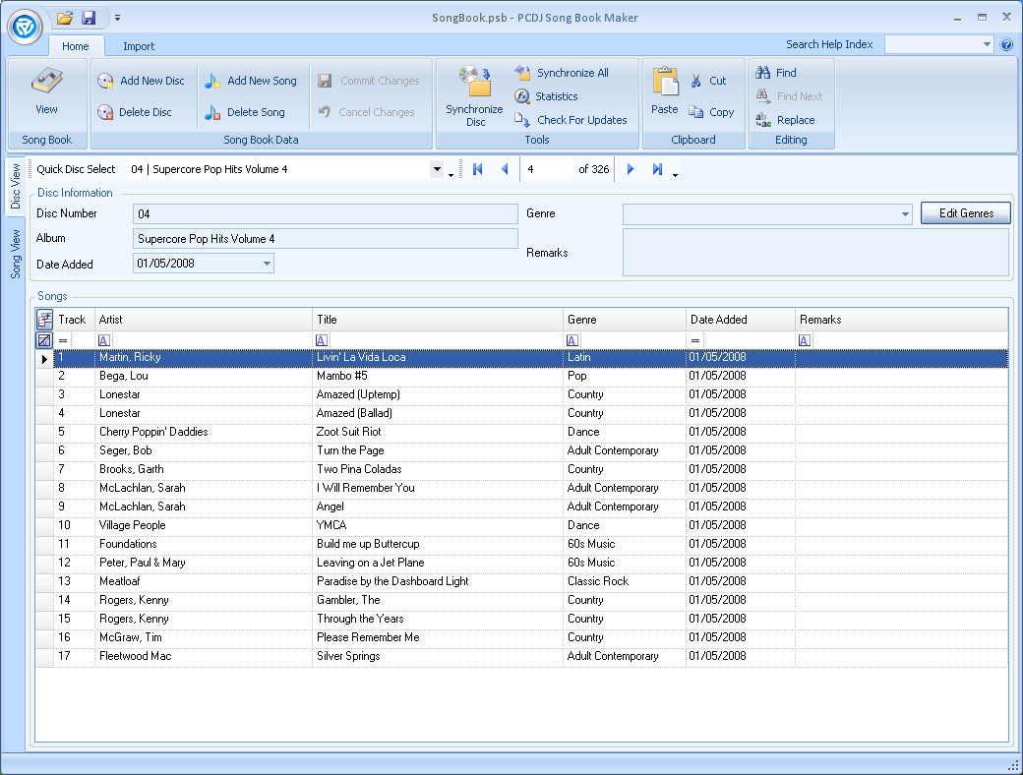This screenshot has width=1023, height=775.
Task: Switch to the Import ribbon tab
Action: tap(139, 46)
